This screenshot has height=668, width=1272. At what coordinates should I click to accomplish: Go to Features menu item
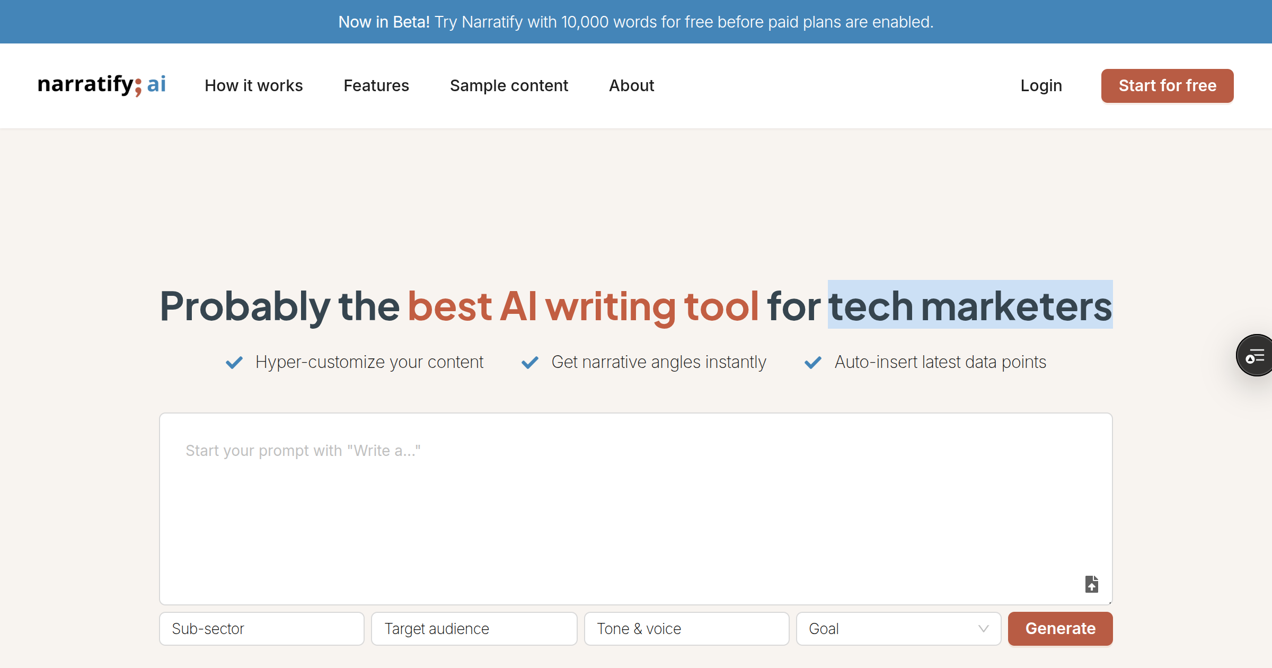click(376, 85)
